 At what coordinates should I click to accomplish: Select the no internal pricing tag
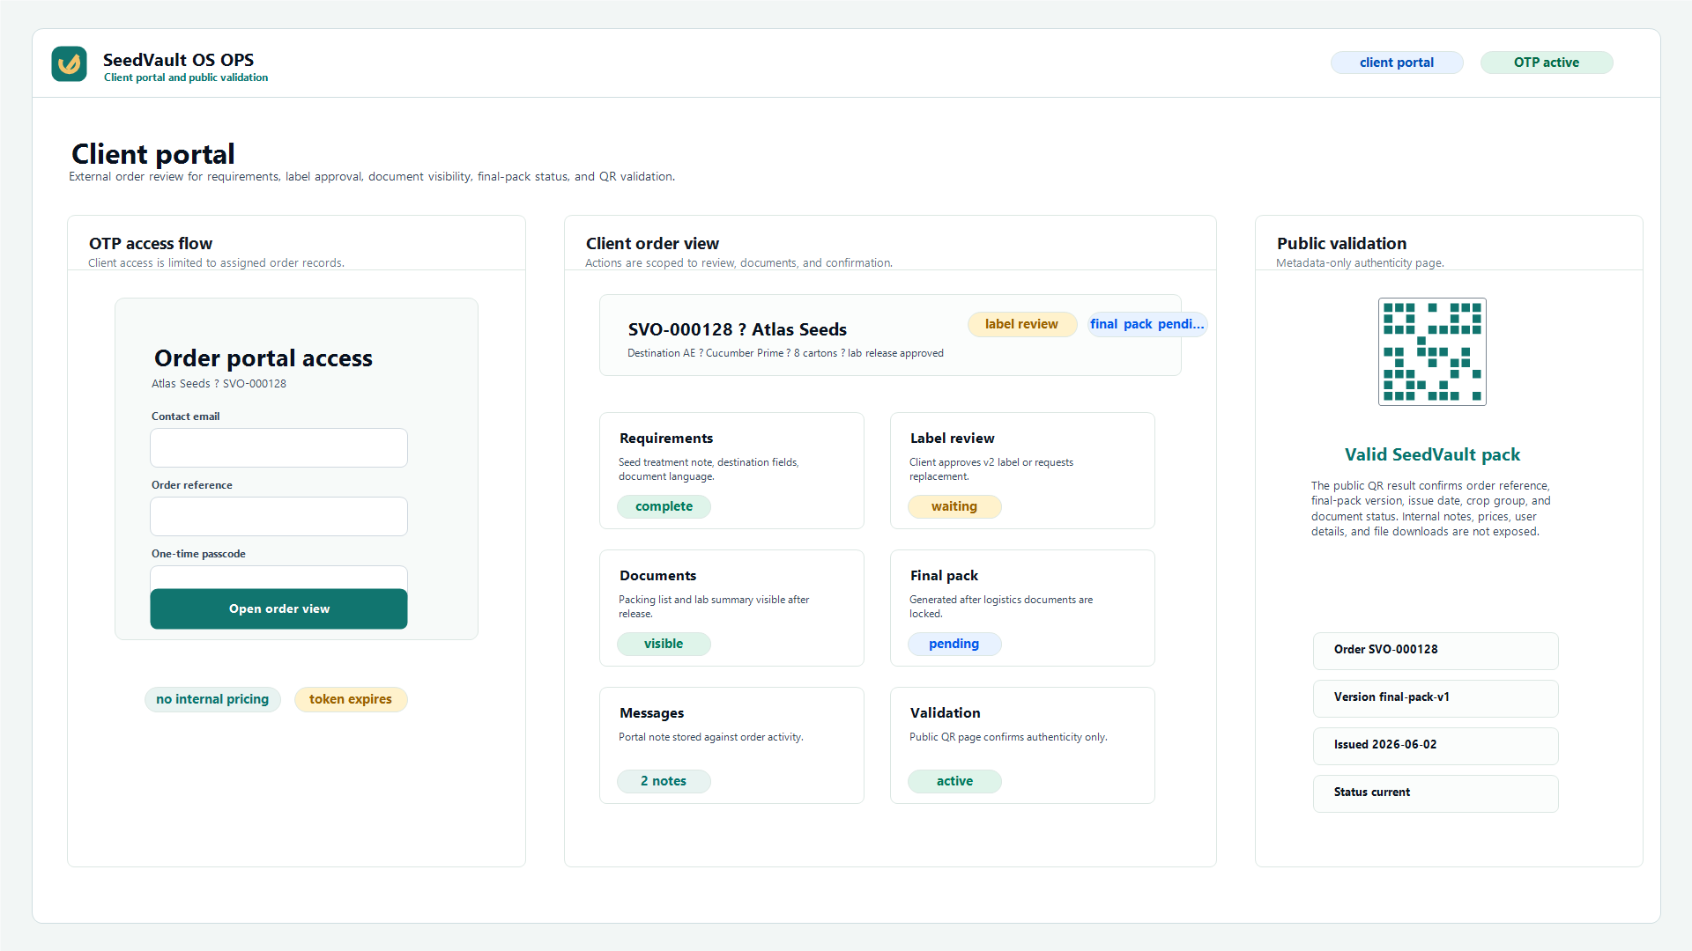pyautogui.click(x=212, y=699)
